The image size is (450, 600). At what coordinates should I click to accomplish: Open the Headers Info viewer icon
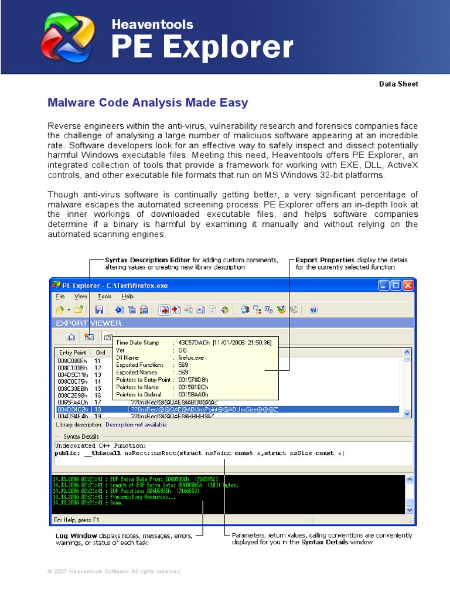(120, 310)
